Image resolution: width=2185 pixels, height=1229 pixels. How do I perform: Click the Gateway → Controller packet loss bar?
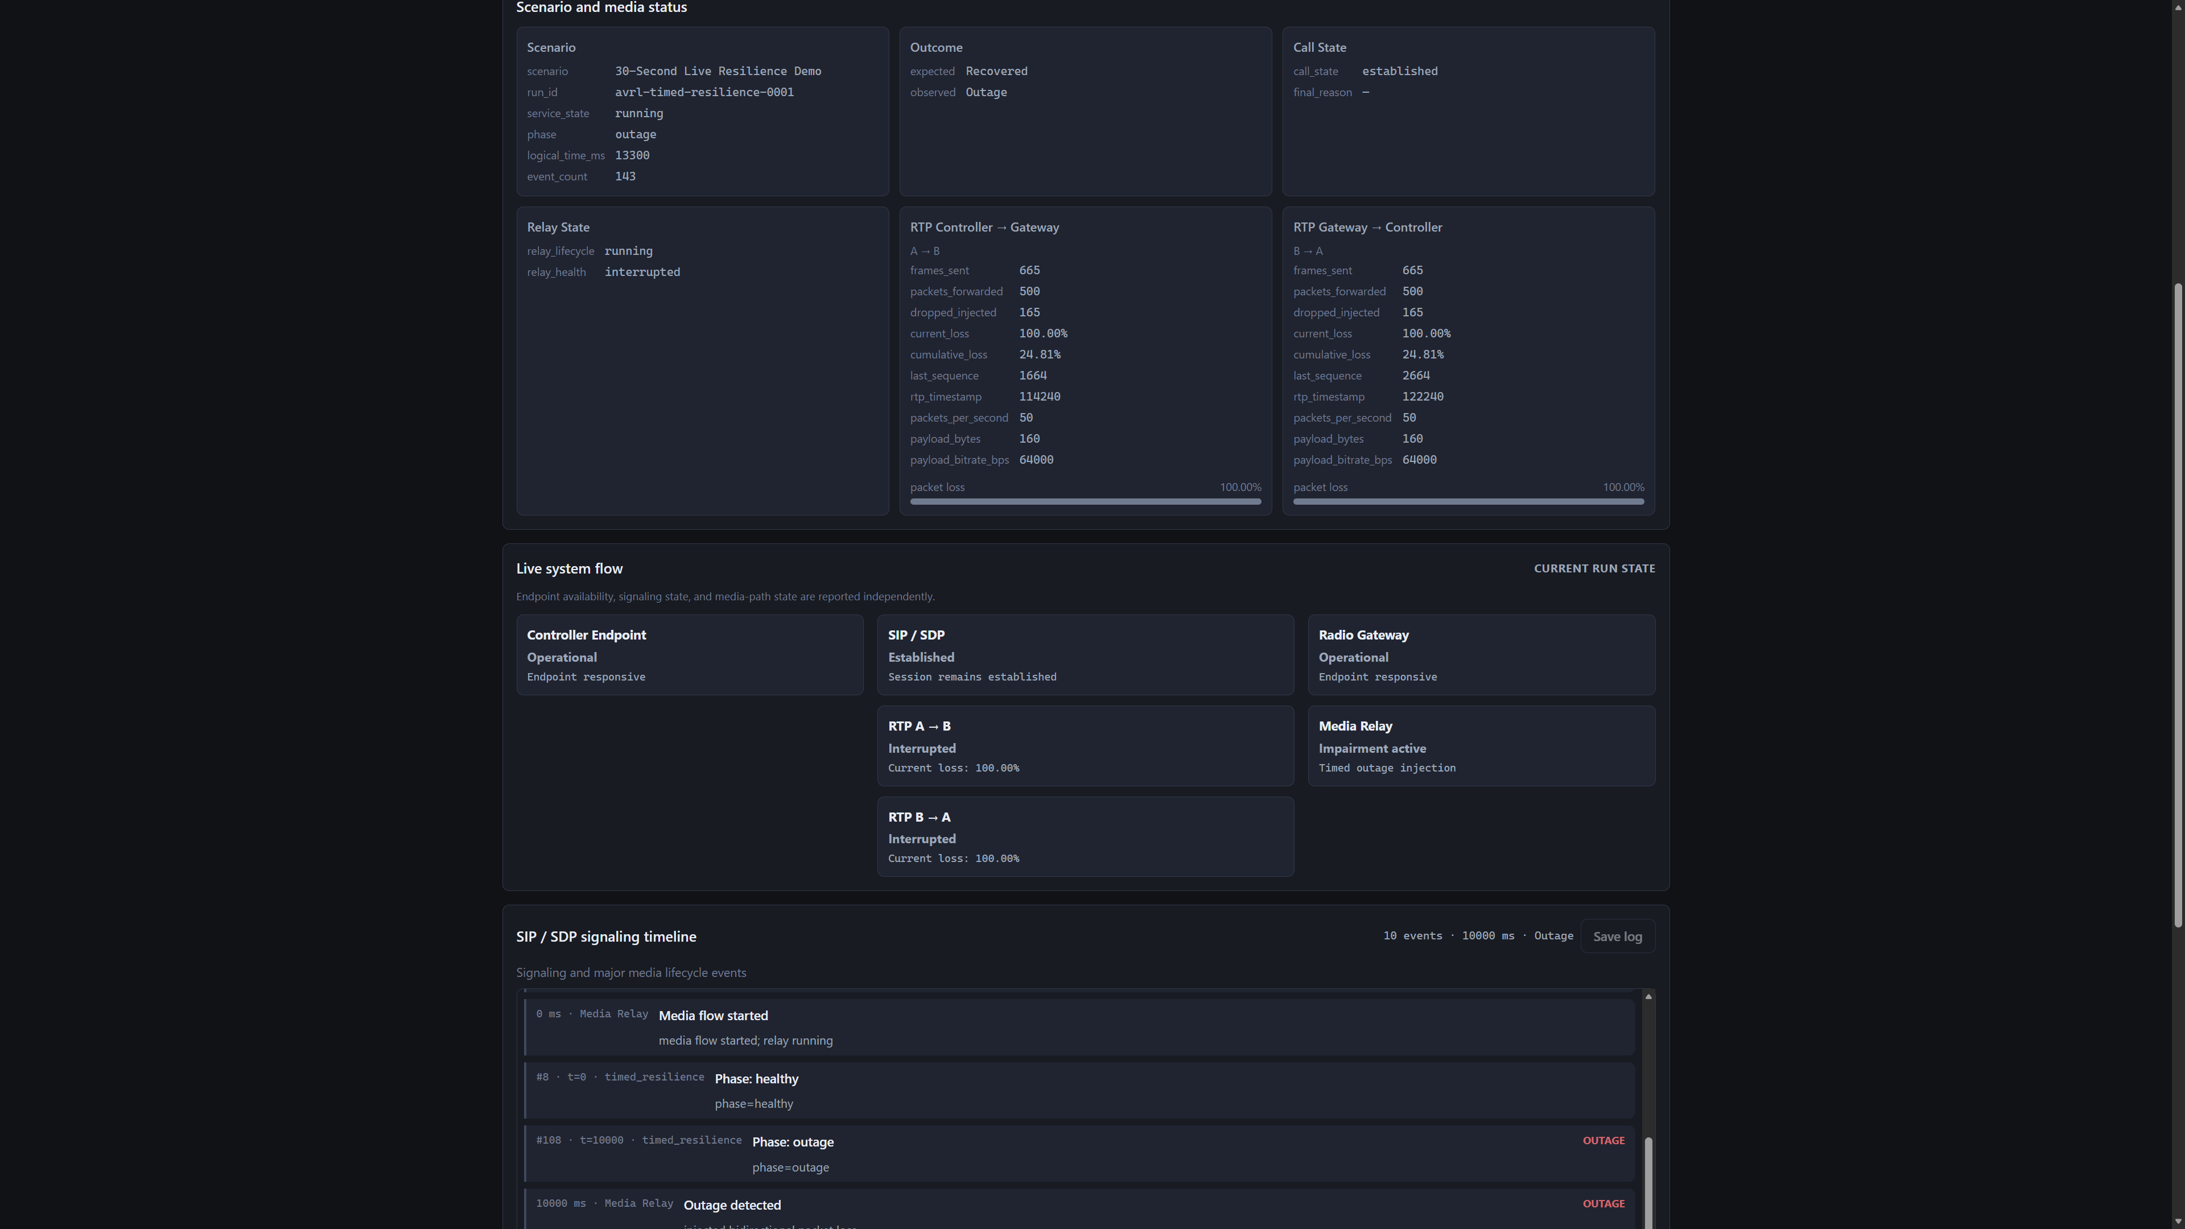pyautogui.click(x=1468, y=501)
